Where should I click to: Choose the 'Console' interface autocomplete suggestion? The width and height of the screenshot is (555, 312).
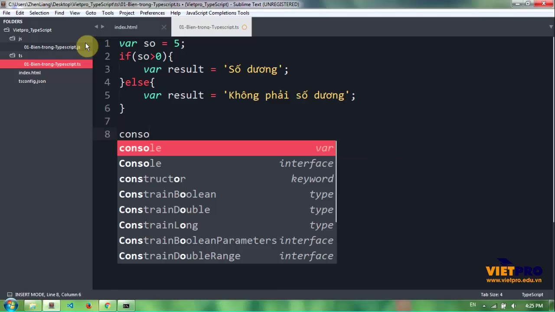[226, 163]
